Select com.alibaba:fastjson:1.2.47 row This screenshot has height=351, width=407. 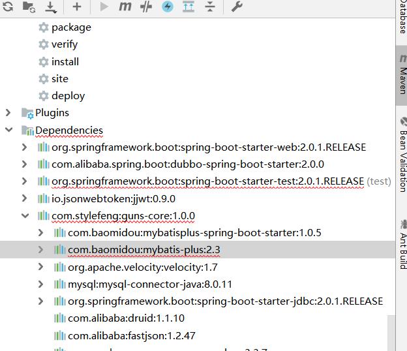point(197,335)
